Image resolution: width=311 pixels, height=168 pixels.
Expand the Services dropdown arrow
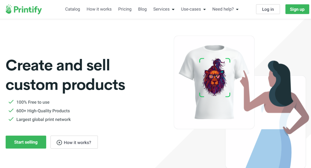[173, 9]
